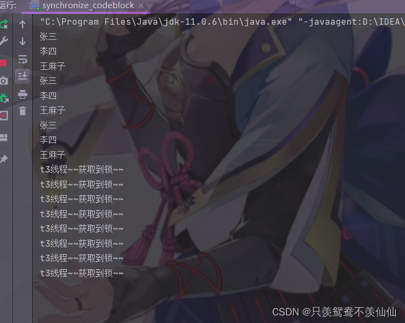Dump threads with the camera icon

4,81
